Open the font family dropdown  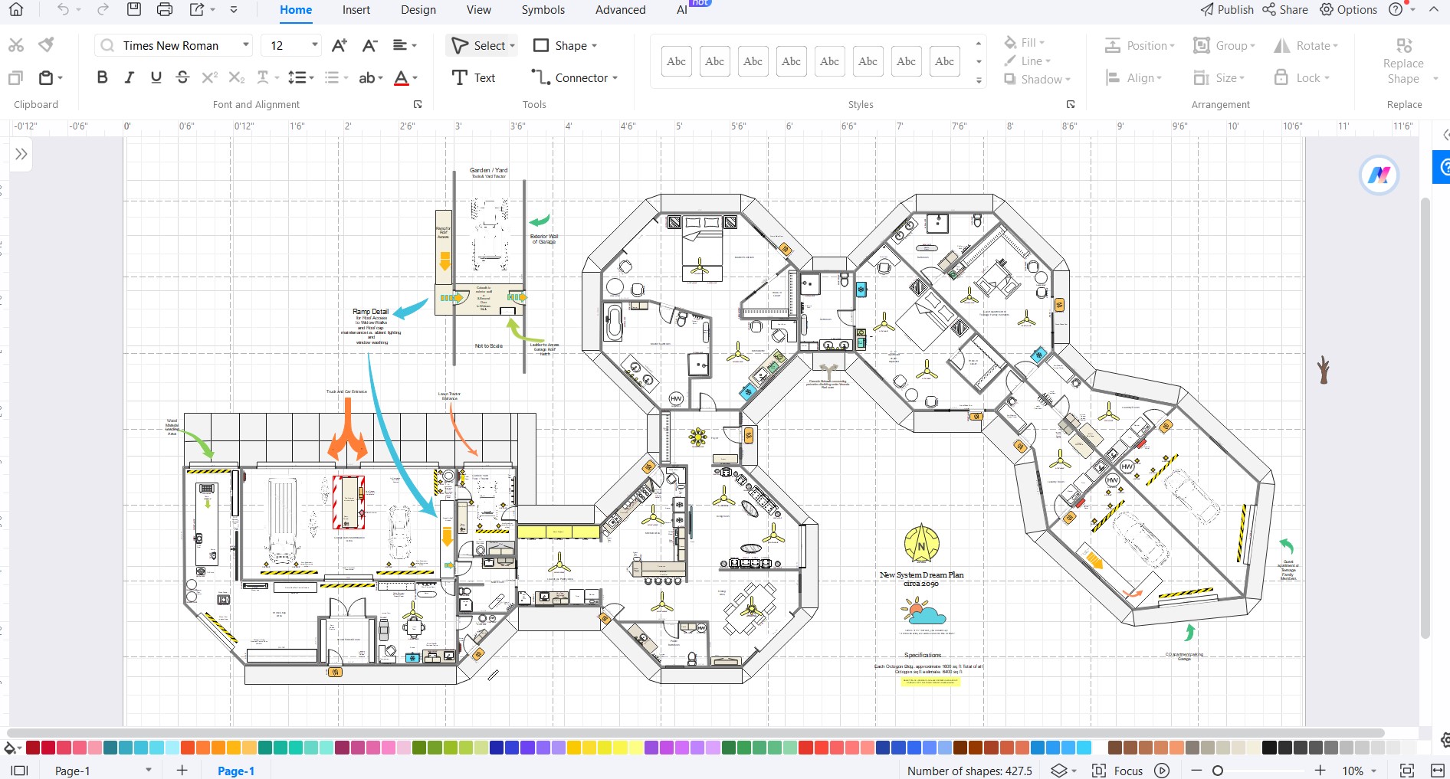(246, 45)
